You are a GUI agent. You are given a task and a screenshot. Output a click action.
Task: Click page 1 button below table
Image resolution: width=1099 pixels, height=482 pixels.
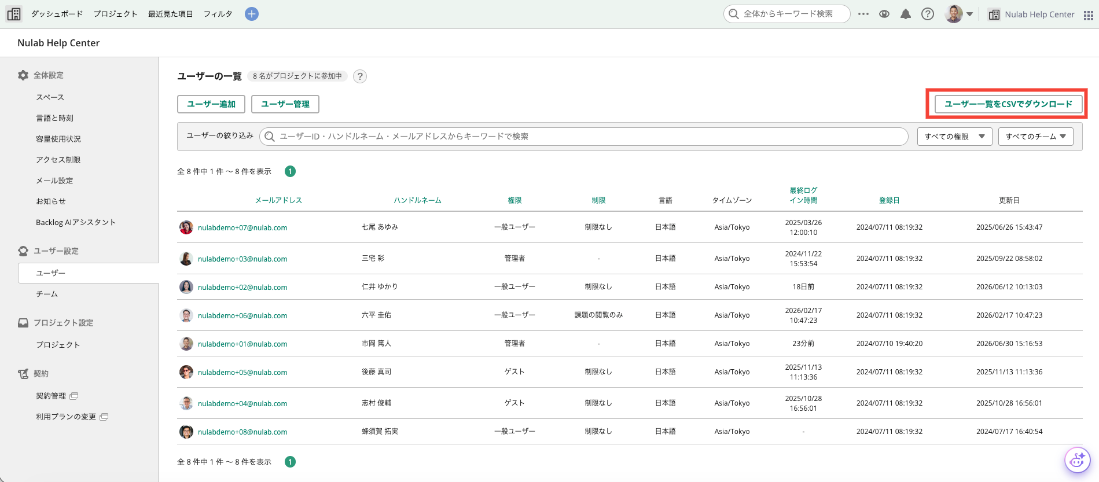point(290,462)
